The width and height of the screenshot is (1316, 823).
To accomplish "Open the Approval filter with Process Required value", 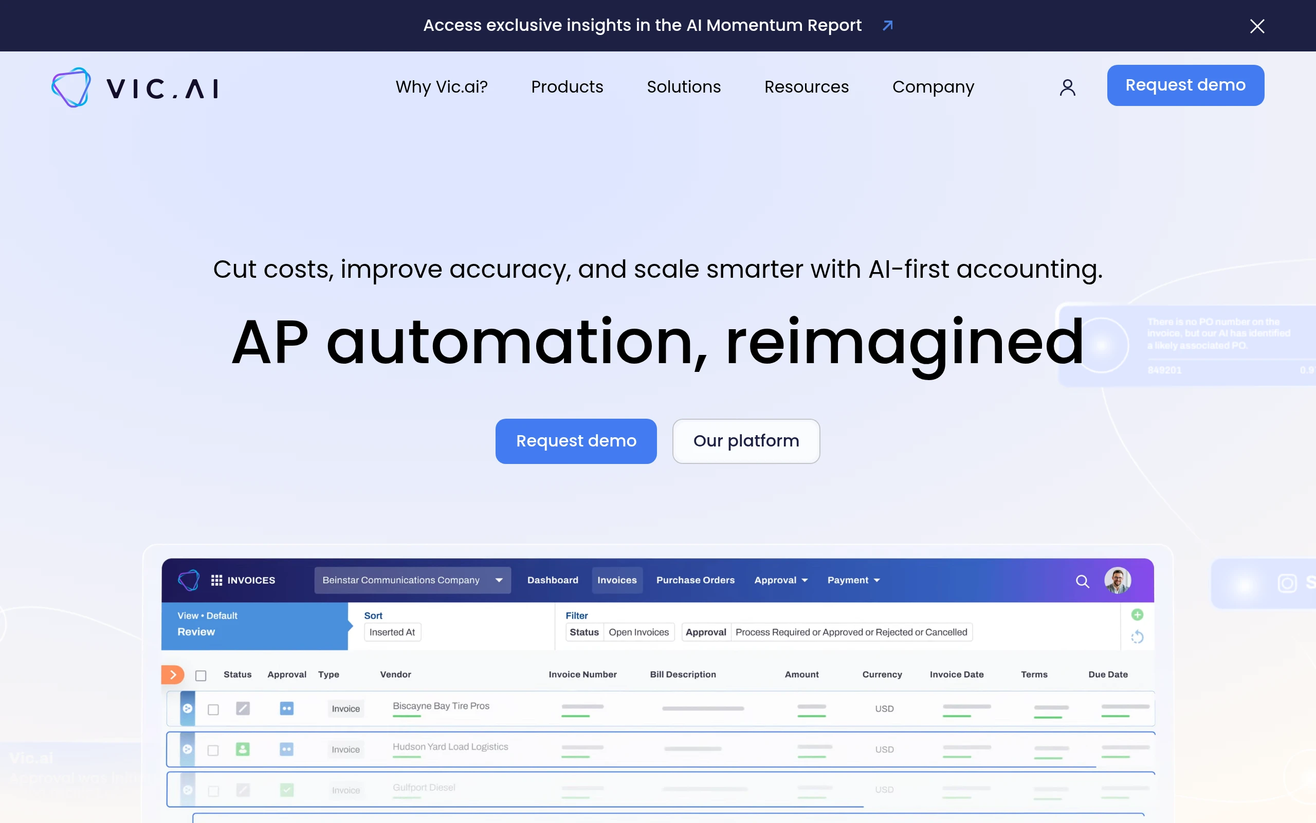I will click(827, 632).
